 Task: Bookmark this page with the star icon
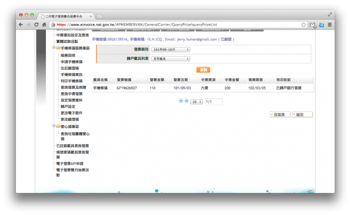[x=304, y=25]
